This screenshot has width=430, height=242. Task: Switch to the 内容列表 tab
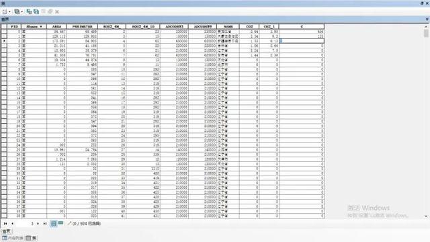(13, 238)
